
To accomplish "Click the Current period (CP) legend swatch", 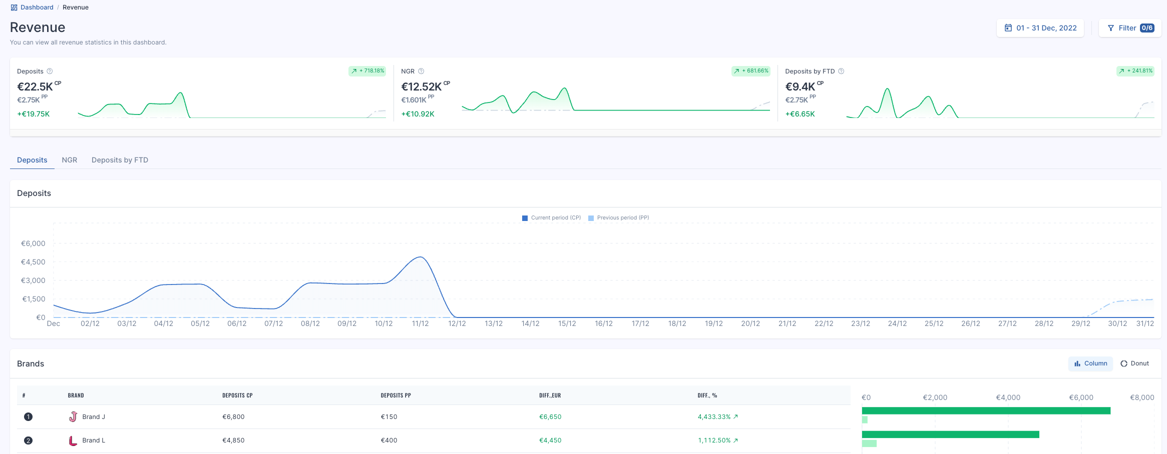I will click(x=525, y=218).
